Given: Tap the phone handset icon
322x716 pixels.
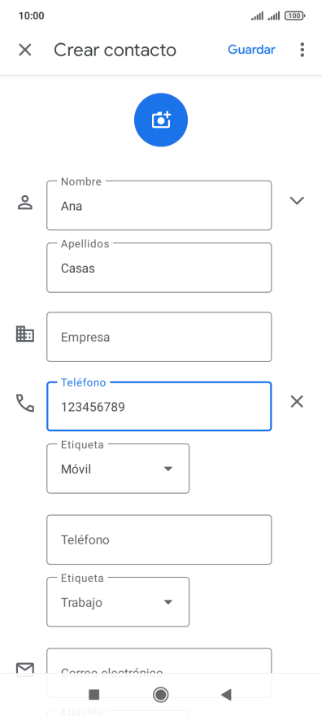Looking at the screenshot, I should (x=25, y=404).
